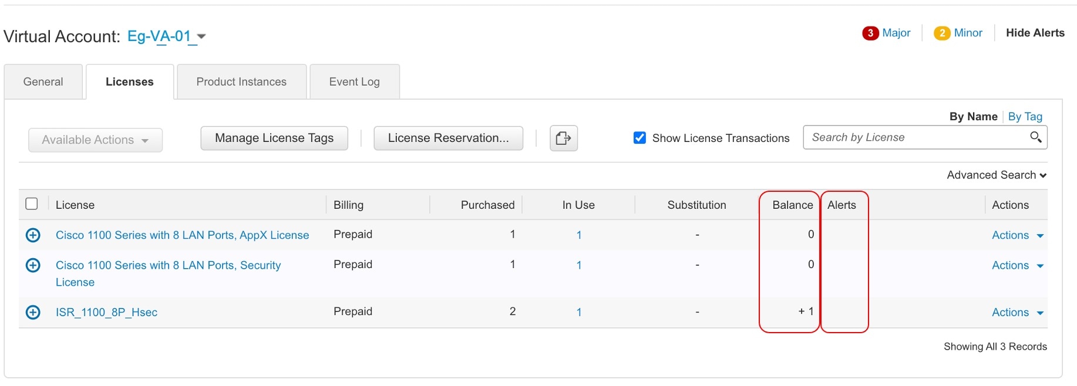Screen dimensions: 1077x386
Task: Click the Alerts column header
Action: (842, 205)
